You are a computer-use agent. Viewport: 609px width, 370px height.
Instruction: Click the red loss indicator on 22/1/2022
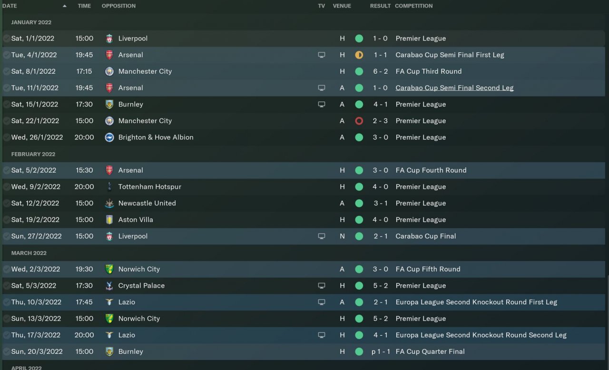pos(359,121)
